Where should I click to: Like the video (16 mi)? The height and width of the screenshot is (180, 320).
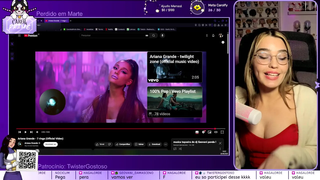pyautogui.click(x=100, y=144)
